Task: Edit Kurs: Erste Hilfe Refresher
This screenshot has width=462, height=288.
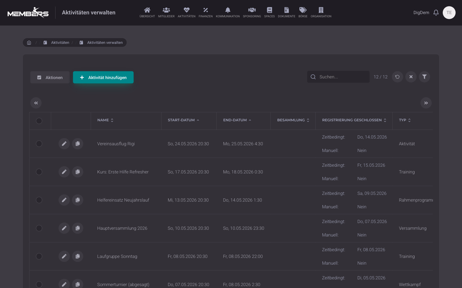Action: click(x=64, y=172)
